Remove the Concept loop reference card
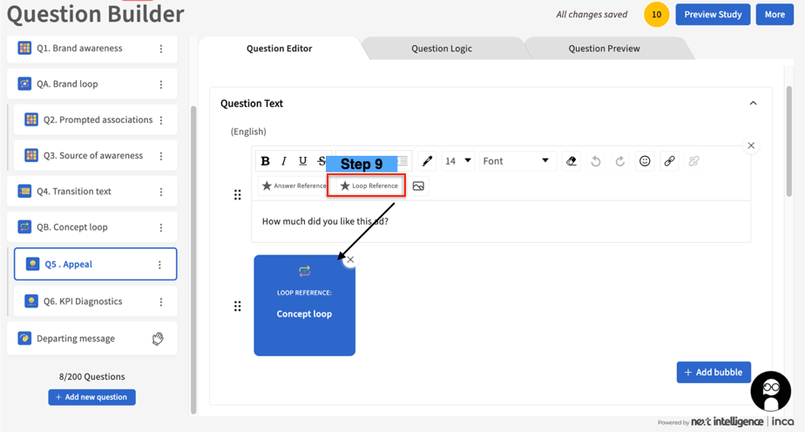This screenshot has height=432, width=805. 350,260
